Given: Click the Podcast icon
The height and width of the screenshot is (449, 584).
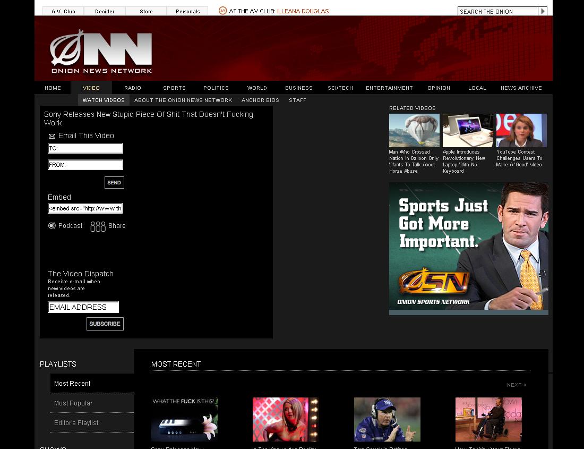Looking at the screenshot, I should (52, 225).
